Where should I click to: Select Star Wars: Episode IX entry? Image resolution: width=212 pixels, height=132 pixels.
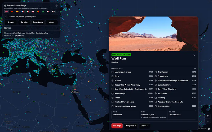point(132,89)
